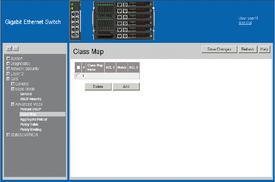Select port 2 of blade server 6
This screenshot has width=275, height=182.
point(125,36)
